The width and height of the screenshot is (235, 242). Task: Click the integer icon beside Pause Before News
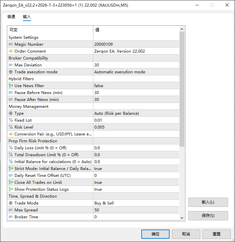pyautogui.click(x=11, y=93)
